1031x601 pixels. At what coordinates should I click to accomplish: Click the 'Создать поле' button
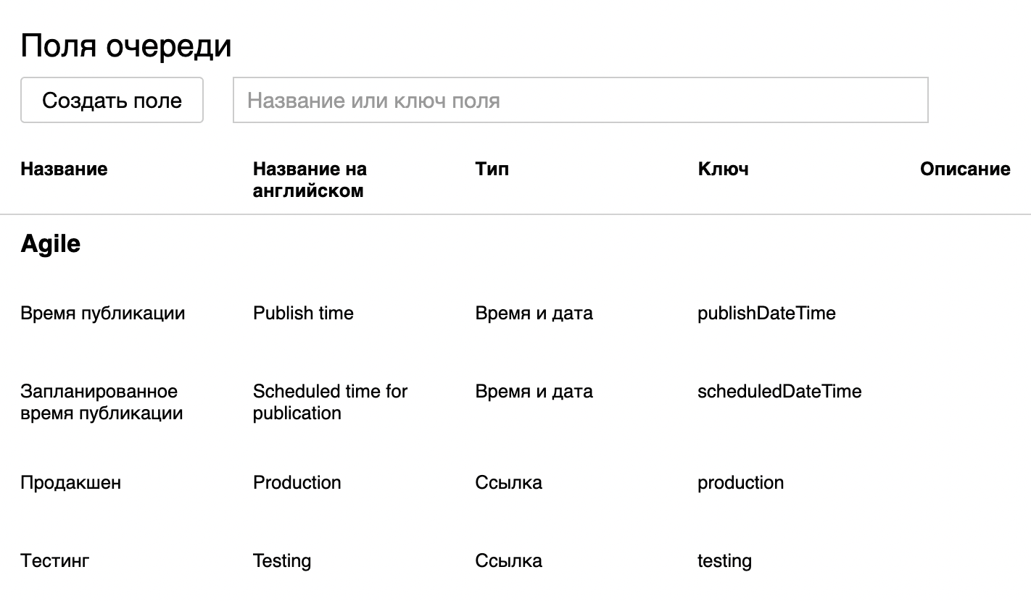pyautogui.click(x=112, y=100)
